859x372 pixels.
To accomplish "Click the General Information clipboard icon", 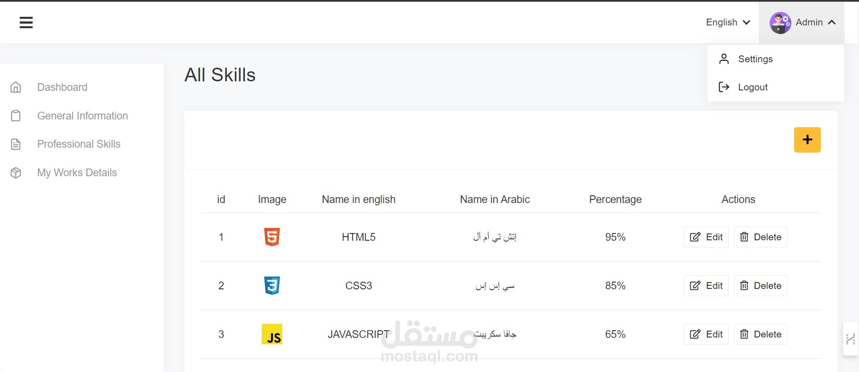I will 16,116.
